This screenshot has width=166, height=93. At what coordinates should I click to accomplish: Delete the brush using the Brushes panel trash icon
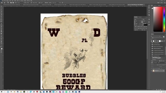click(164, 61)
